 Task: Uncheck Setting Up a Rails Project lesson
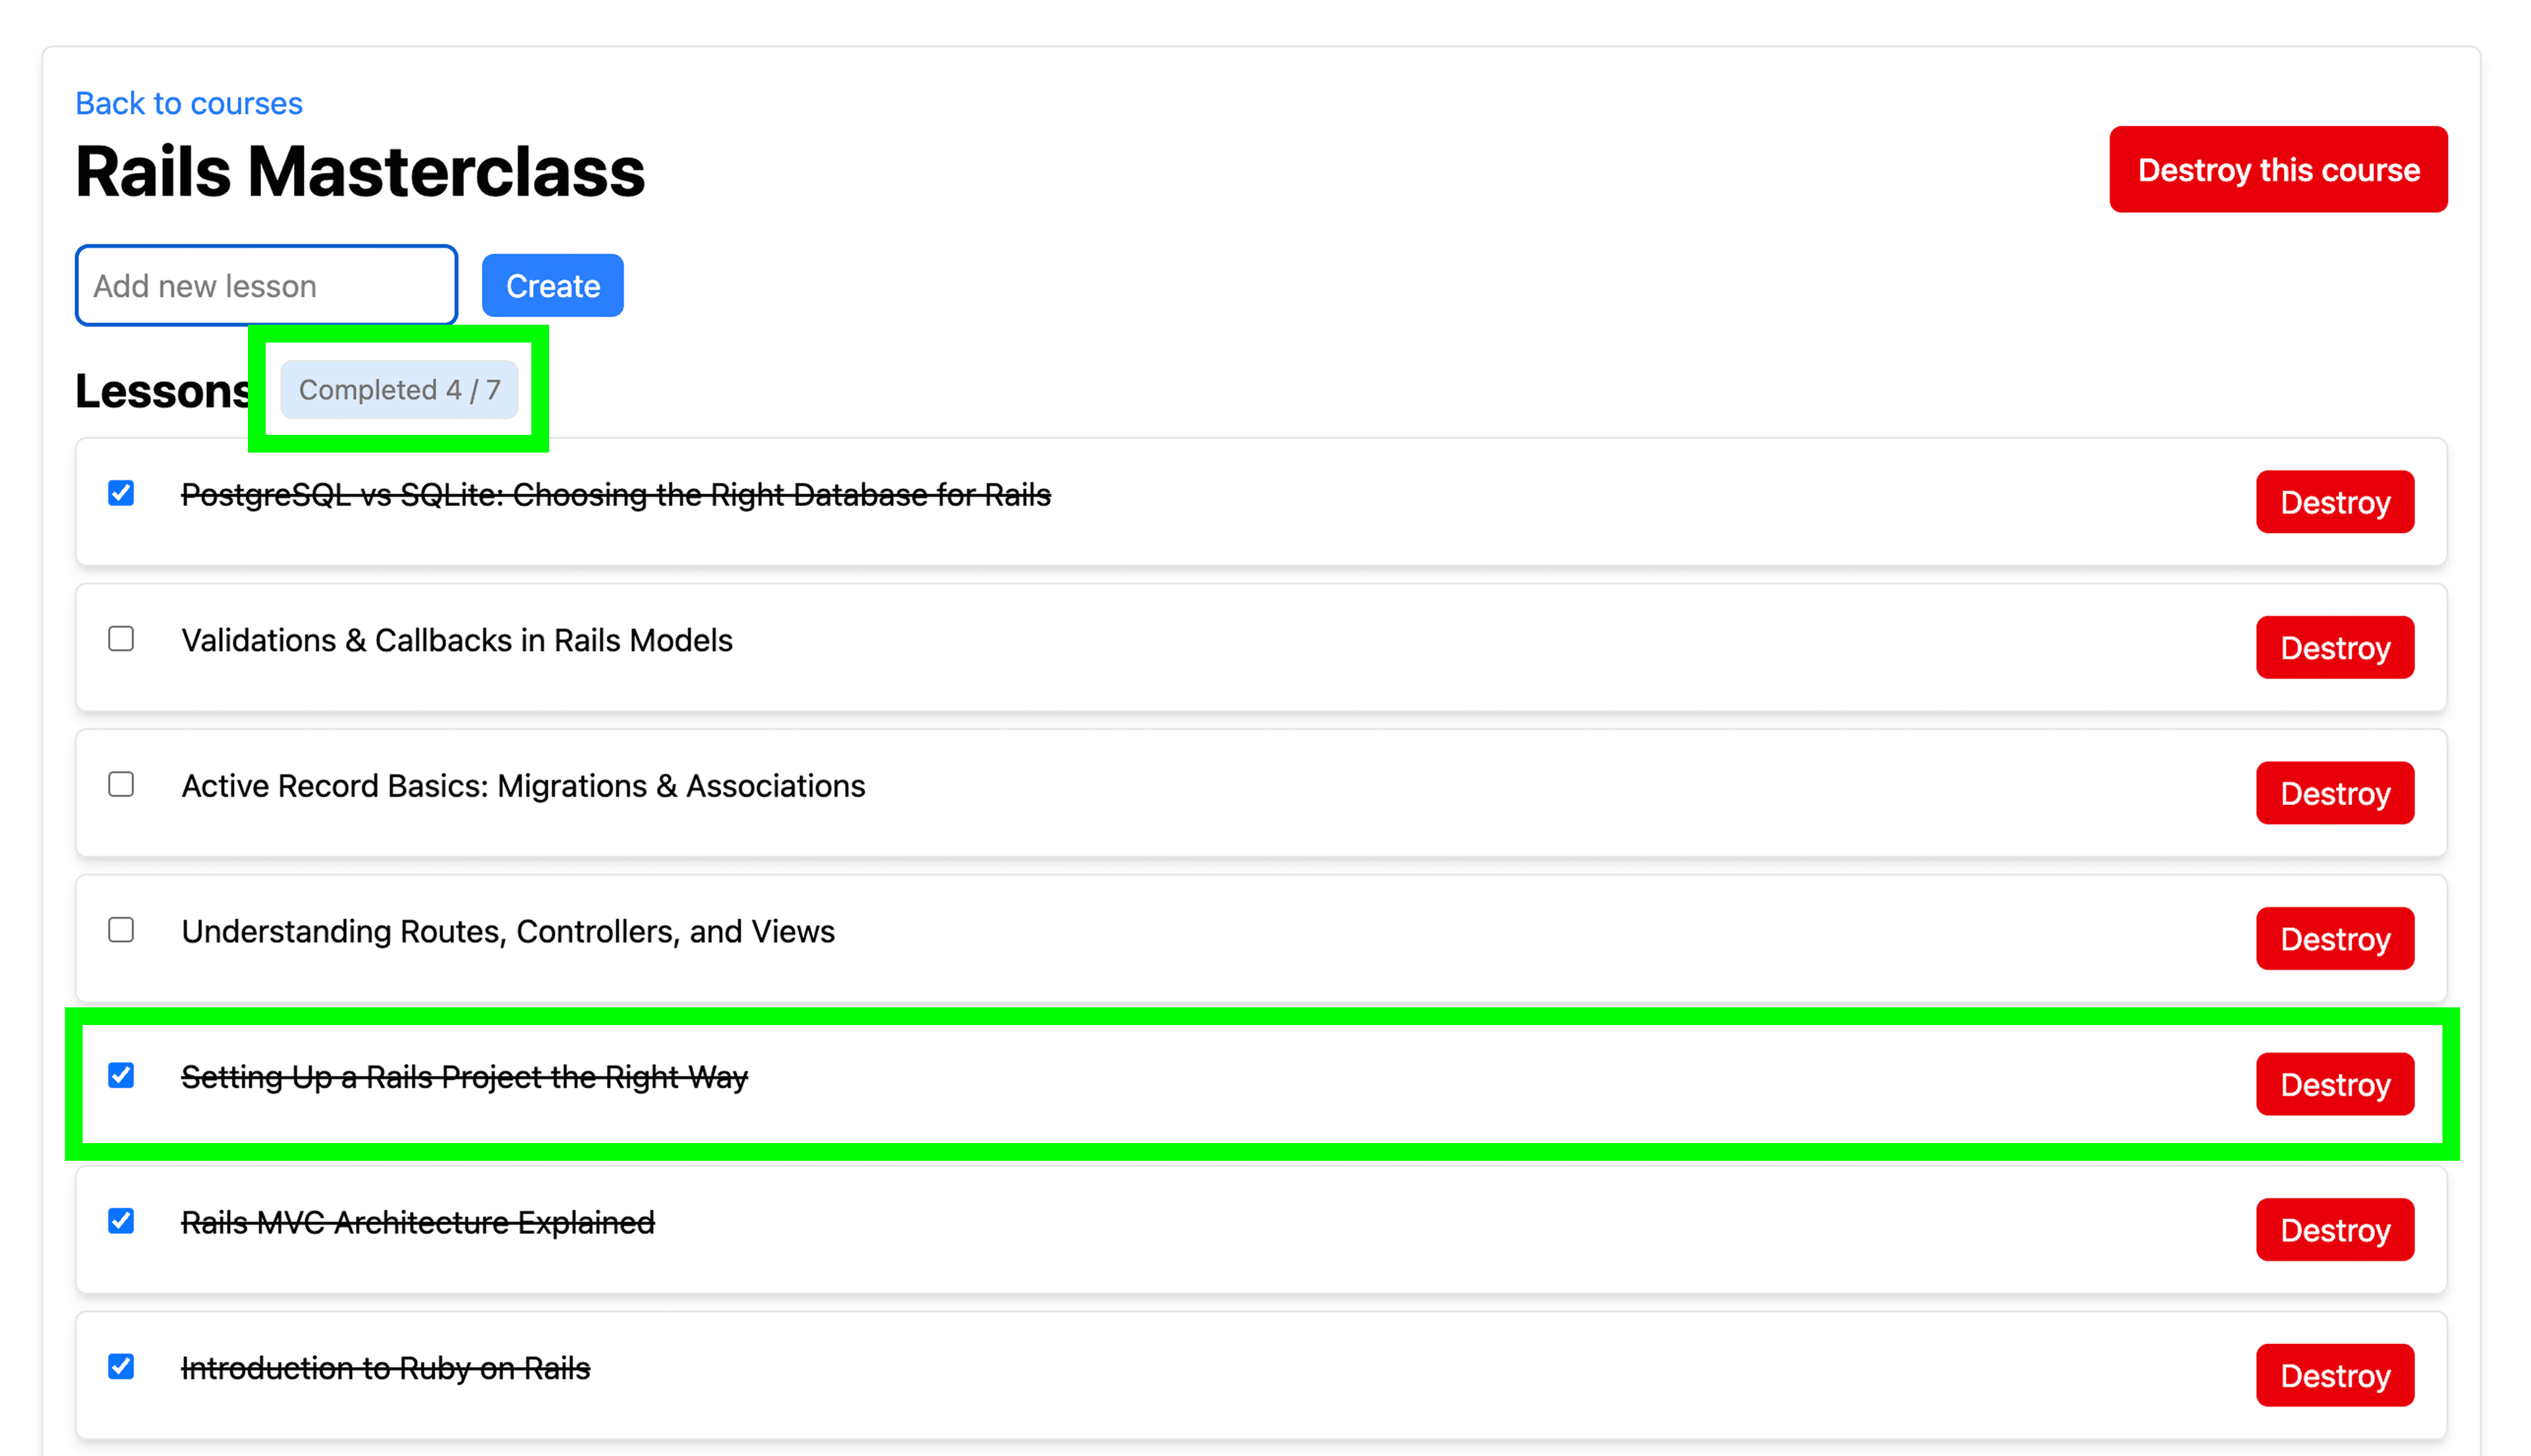coord(121,1076)
